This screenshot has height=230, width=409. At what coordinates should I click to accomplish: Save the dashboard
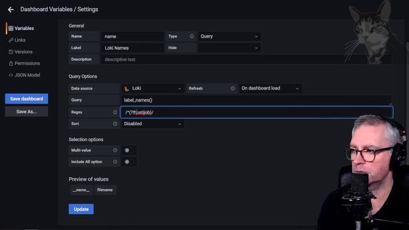27,99
